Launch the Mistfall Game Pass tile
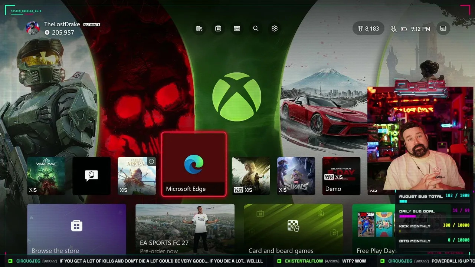The width and height of the screenshot is (475, 267). [251, 176]
